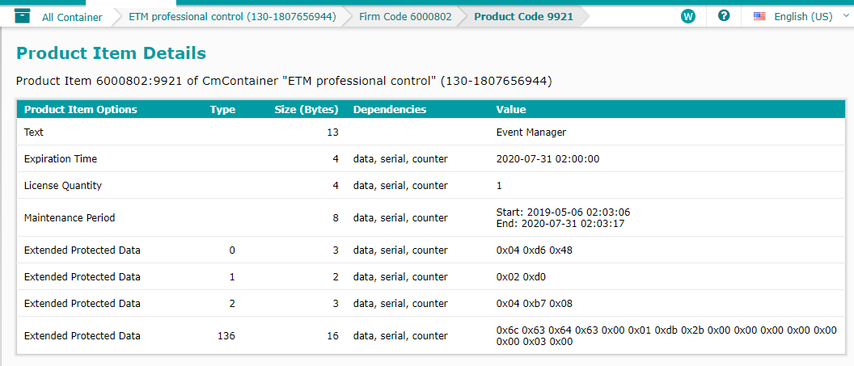Open the English (US) language dropdown
The height and width of the screenshot is (366, 854).
[802, 16]
